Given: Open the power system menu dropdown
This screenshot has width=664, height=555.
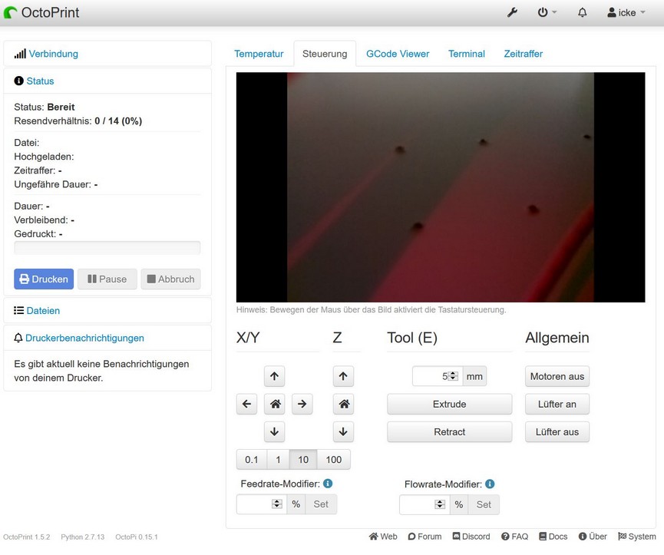Looking at the screenshot, I should pos(547,13).
